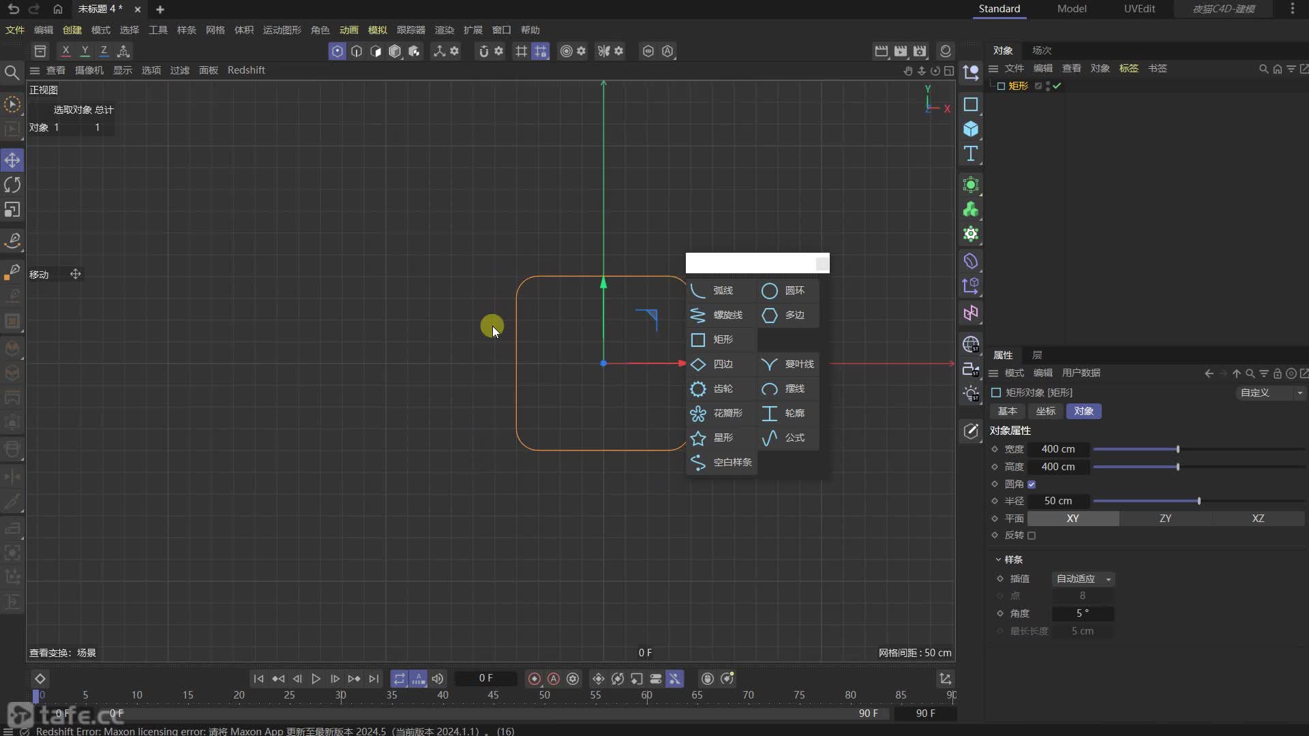
Task: Adjust the 宽度 slider handle
Action: click(x=1177, y=450)
